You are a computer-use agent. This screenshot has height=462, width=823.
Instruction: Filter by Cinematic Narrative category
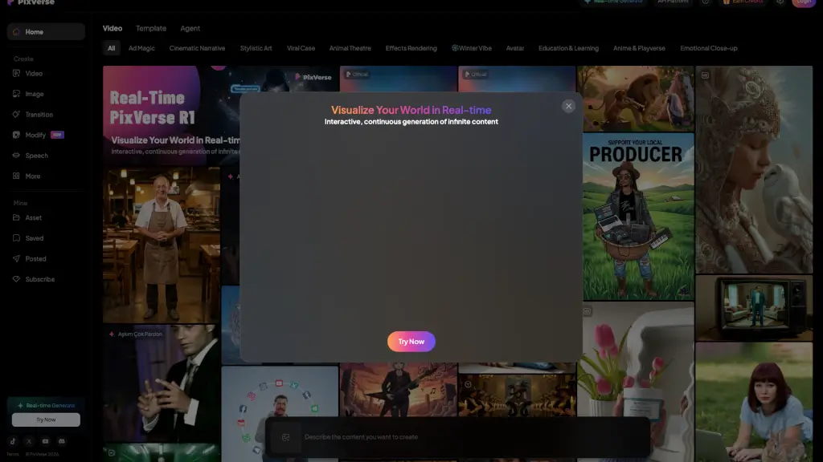pyautogui.click(x=197, y=48)
